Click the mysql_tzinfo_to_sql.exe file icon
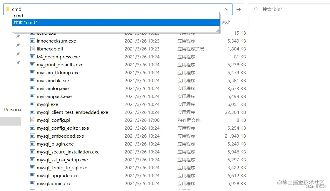 (x=32, y=167)
